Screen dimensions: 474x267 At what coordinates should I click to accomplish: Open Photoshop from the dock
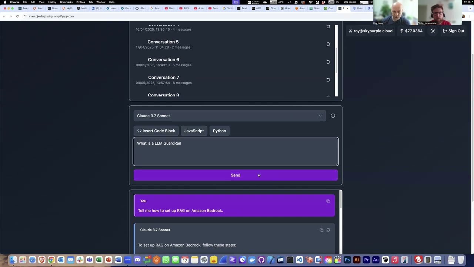pyautogui.click(x=347, y=260)
